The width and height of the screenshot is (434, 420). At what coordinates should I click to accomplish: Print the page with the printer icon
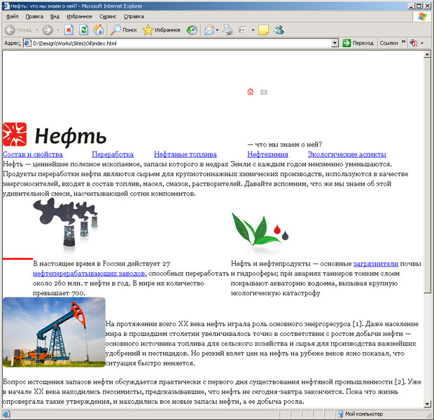[x=227, y=30]
